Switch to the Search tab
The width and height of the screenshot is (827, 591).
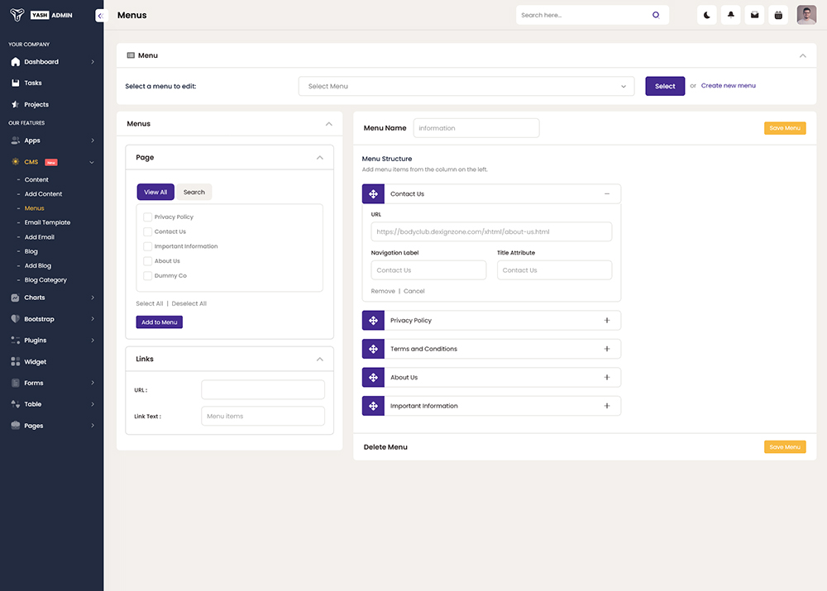(194, 192)
